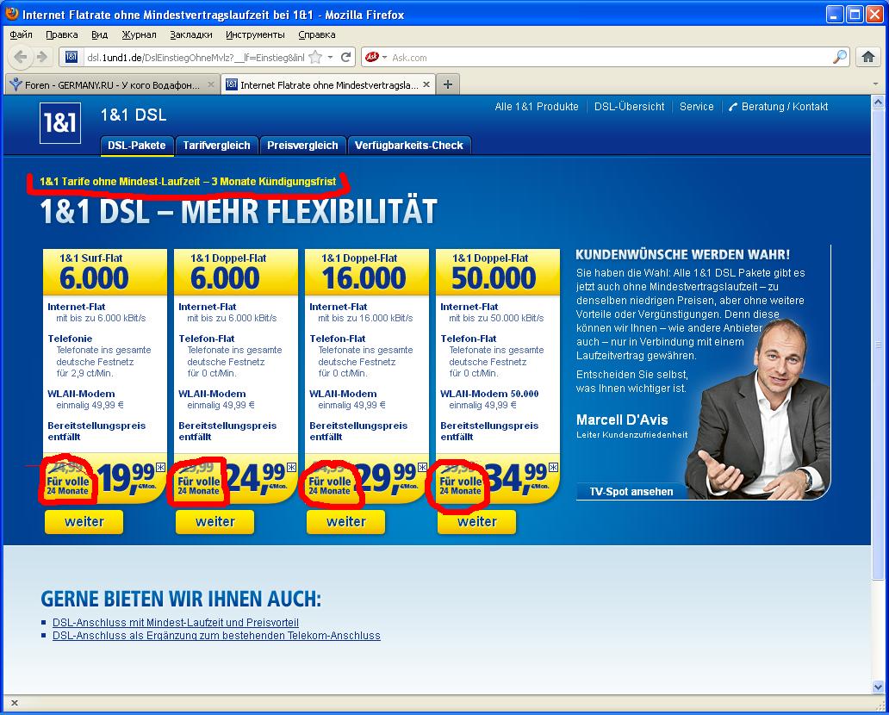
Task: Click the browser Back arrow button
Action: (x=21, y=57)
